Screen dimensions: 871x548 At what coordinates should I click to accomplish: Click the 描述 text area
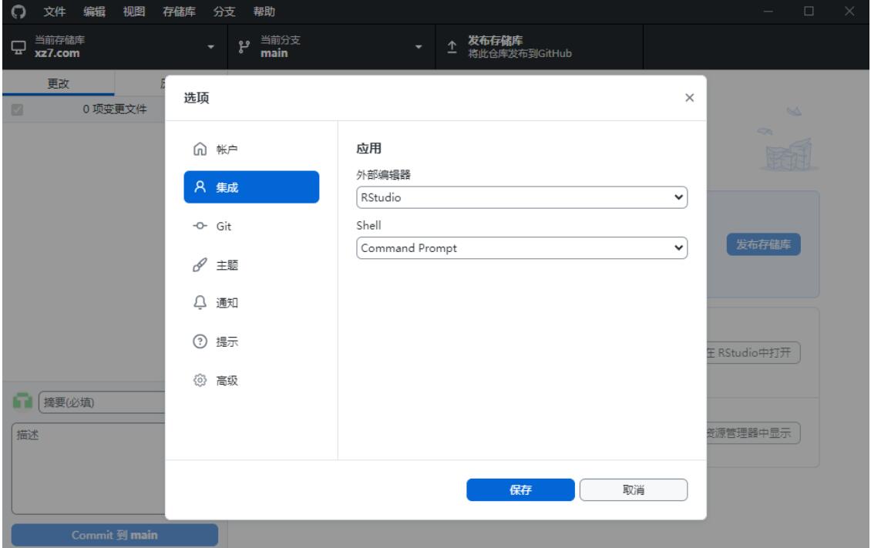89,466
